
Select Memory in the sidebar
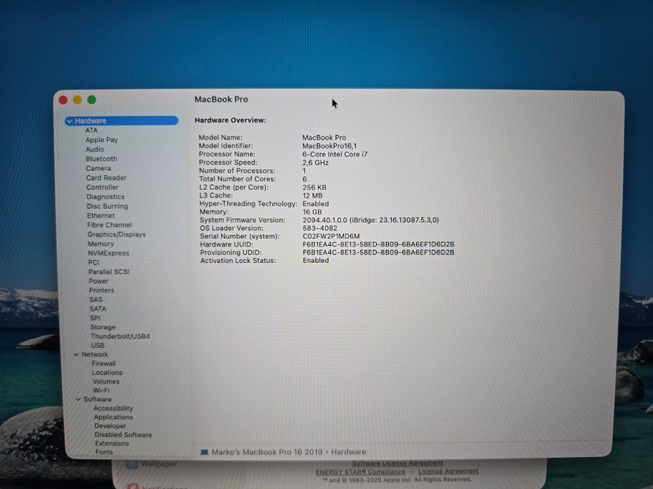101,244
